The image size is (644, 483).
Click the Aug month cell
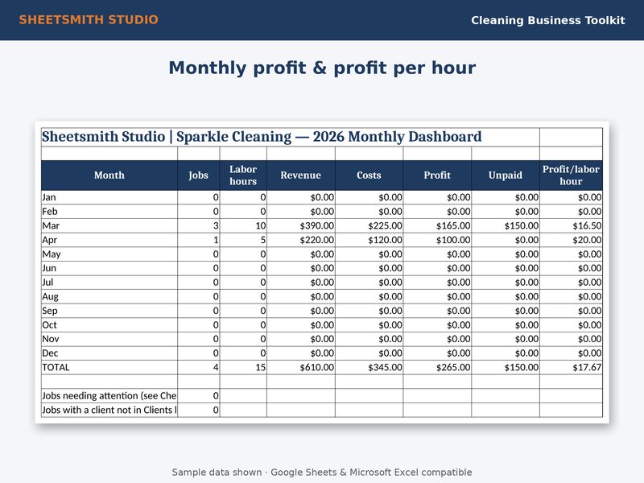point(109,296)
